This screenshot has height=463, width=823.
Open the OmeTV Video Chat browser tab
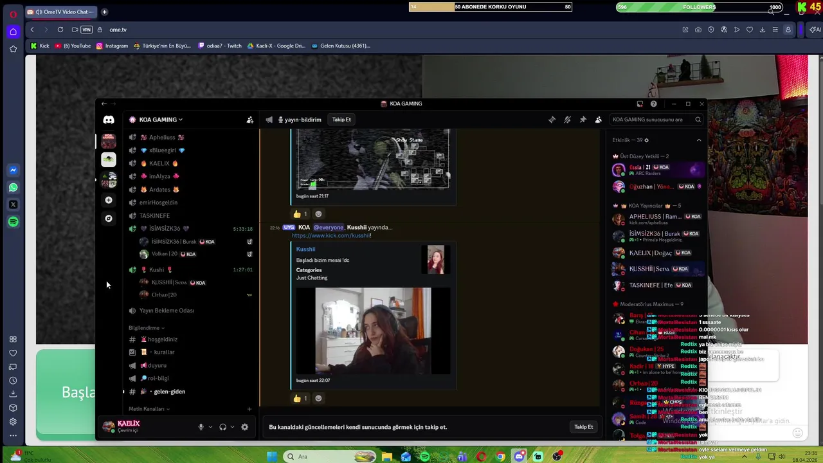click(62, 12)
